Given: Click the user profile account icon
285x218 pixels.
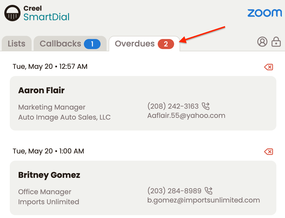Looking at the screenshot, I should pos(262,42).
